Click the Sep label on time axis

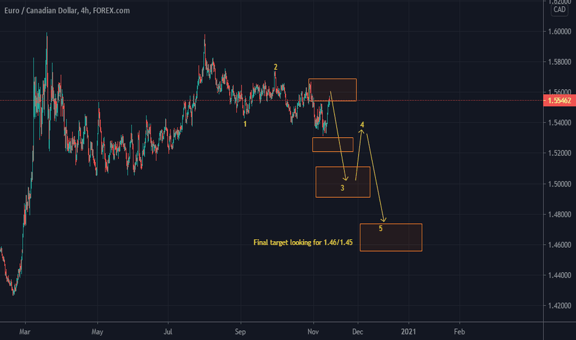[x=240, y=332]
